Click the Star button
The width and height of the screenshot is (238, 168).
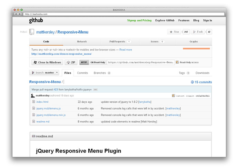click(174, 32)
